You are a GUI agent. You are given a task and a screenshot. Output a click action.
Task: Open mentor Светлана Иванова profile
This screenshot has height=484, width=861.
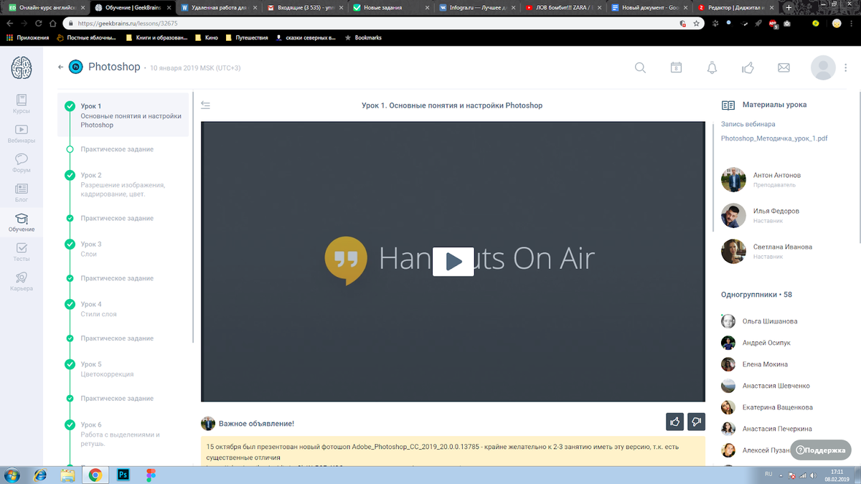783,247
